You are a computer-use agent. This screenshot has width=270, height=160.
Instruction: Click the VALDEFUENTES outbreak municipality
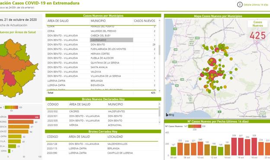[116, 111]
